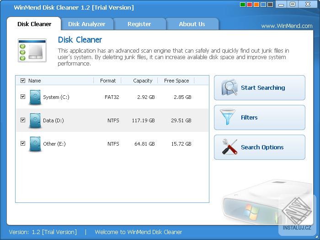Click the FAT32 format cell

click(x=112, y=97)
